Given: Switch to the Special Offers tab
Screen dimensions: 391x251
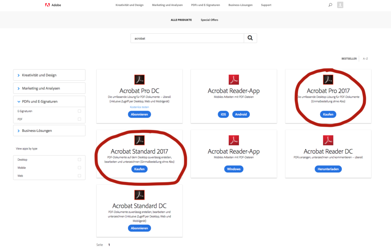Looking at the screenshot, I should point(209,19).
